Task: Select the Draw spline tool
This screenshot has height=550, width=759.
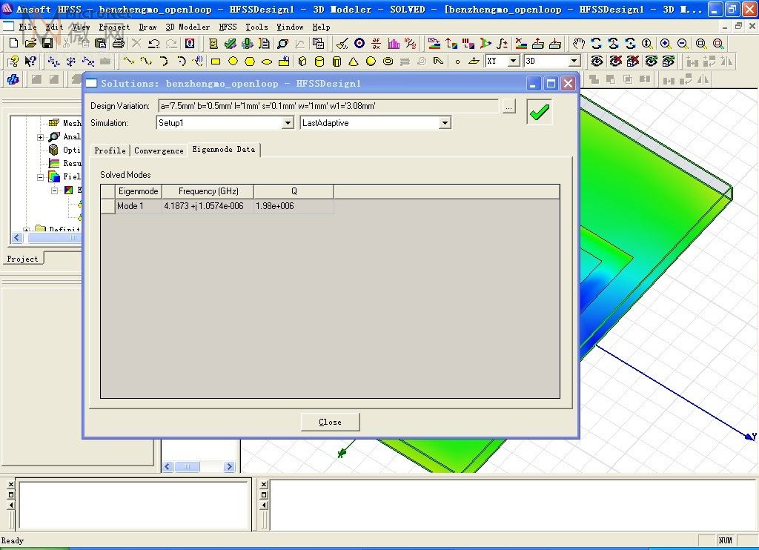Action: pos(146,62)
